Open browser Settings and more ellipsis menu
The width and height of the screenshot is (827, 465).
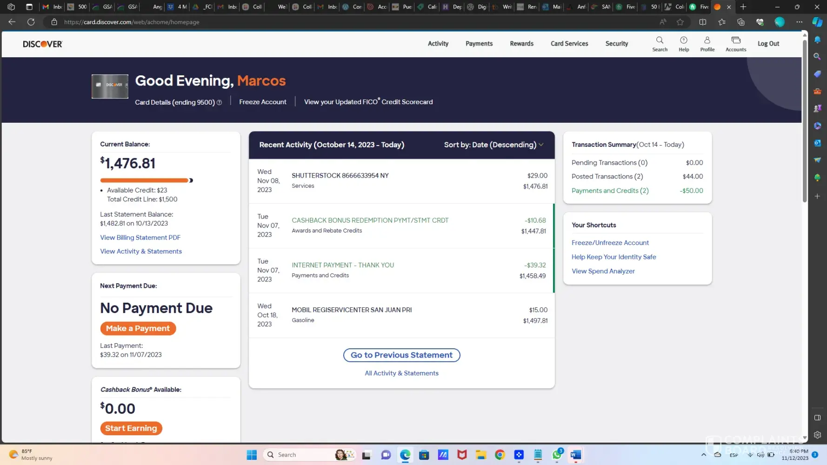[x=799, y=22]
